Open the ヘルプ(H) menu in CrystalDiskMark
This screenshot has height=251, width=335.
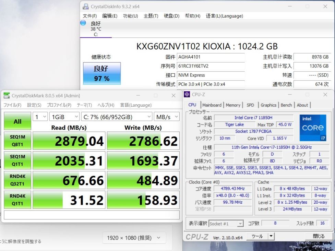click(106, 105)
